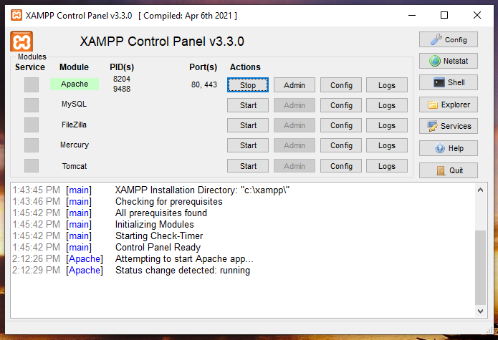Quit XAMPP with the door icon
Image resolution: width=498 pixels, height=340 pixels.
[448, 170]
